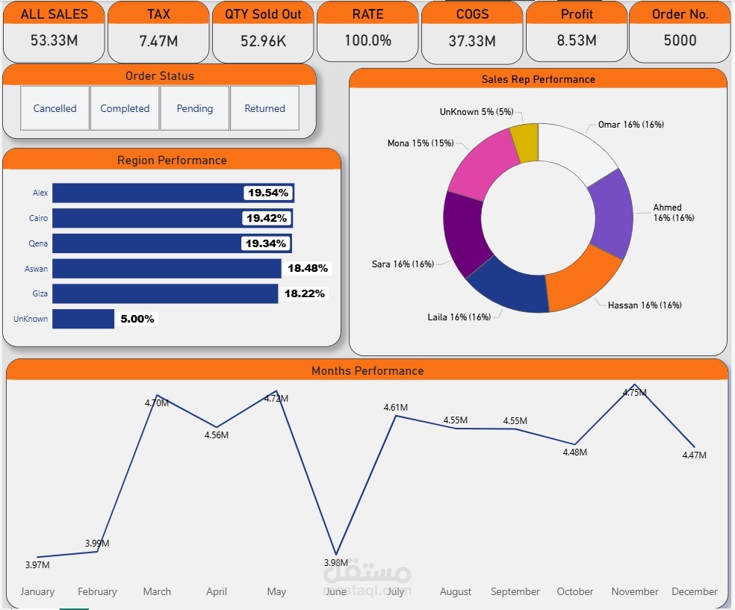Click the 19.42% data label
Image resolution: width=735 pixels, height=610 pixels.
click(x=267, y=218)
